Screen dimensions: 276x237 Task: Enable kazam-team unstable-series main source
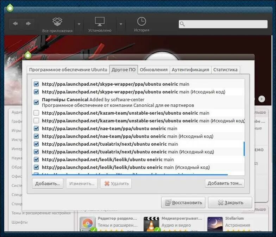click(36, 113)
